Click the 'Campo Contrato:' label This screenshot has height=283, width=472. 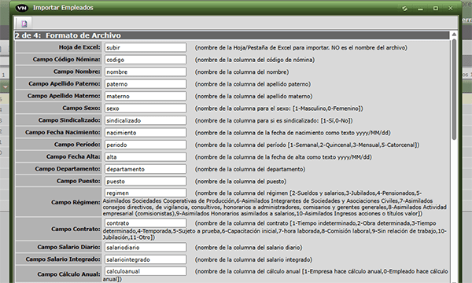click(x=76, y=229)
